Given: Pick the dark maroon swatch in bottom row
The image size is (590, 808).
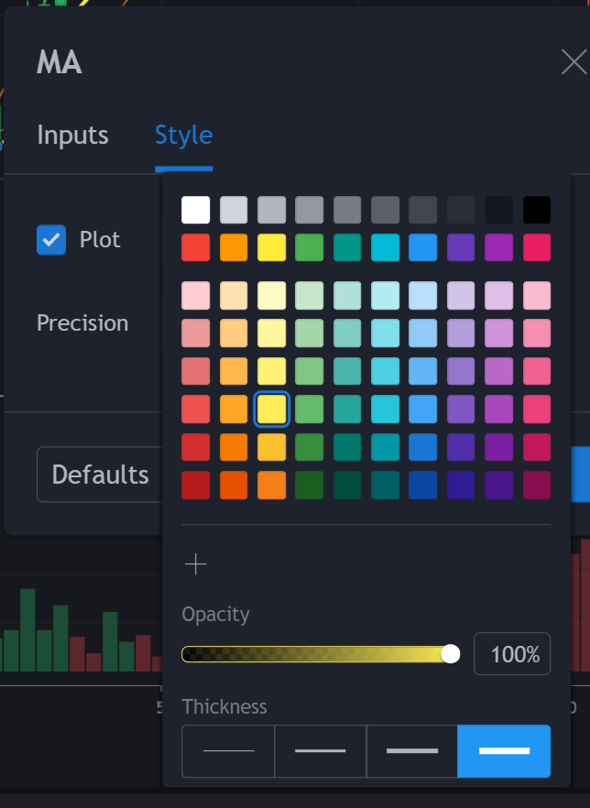Looking at the screenshot, I should (537, 485).
